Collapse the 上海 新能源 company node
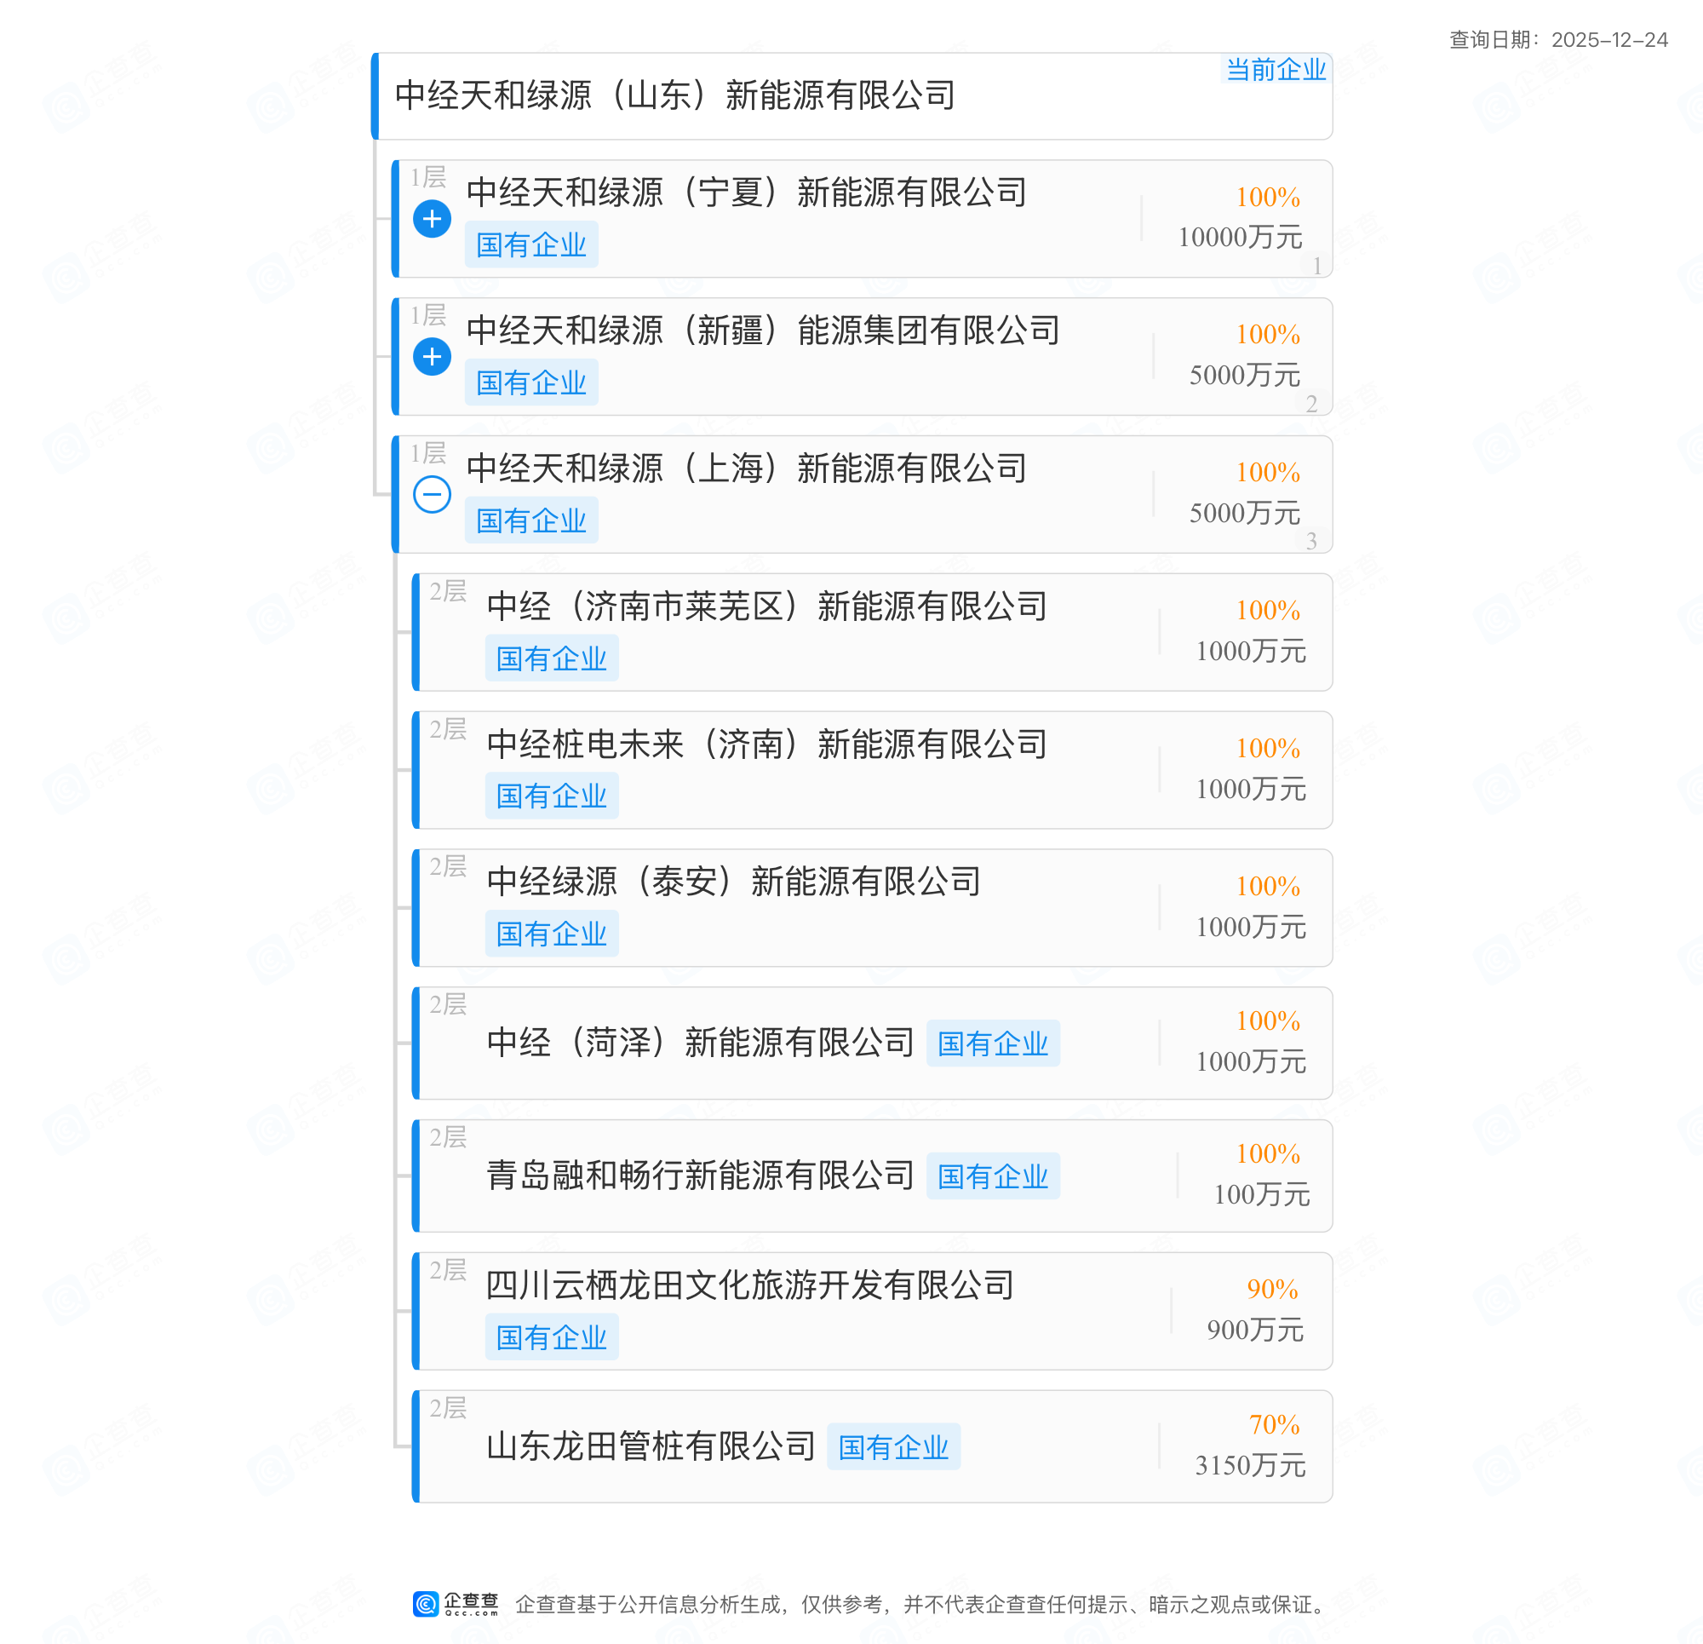This screenshot has width=1703, height=1644. pos(432,495)
